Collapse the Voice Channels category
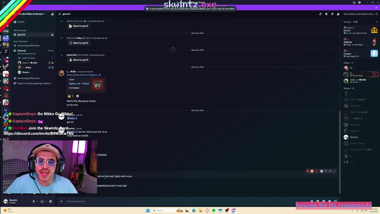The image size is (380, 214). (21, 41)
